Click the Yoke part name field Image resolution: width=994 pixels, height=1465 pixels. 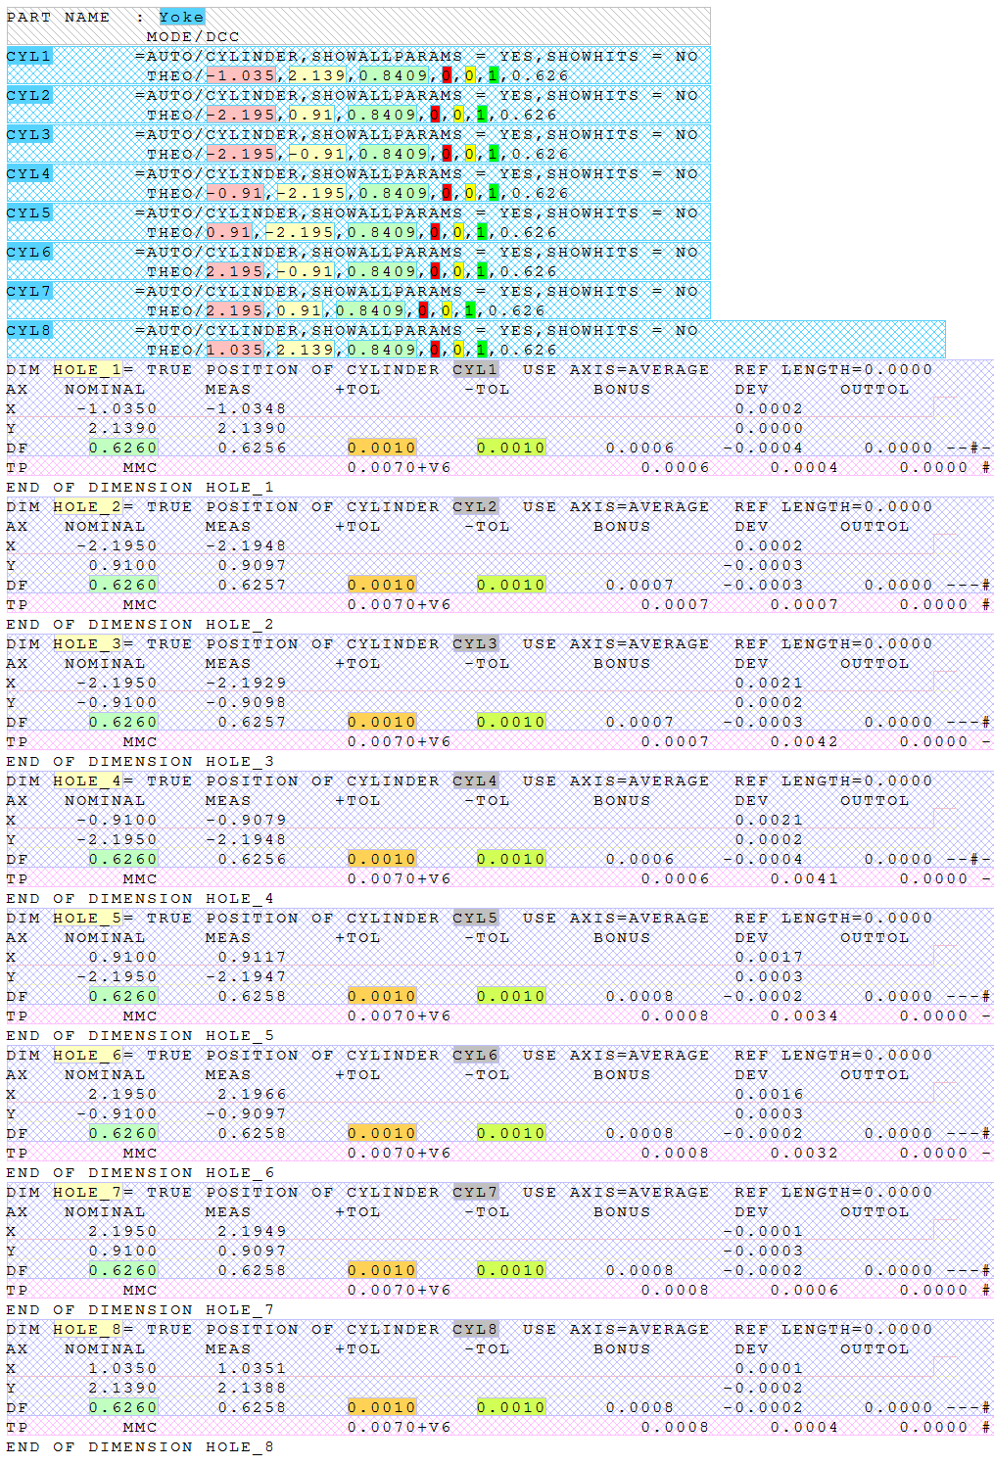coord(181,17)
